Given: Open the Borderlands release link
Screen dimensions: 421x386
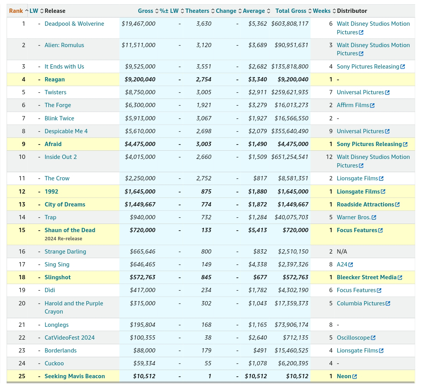Looking at the screenshot, I should [x=60, y=351].
